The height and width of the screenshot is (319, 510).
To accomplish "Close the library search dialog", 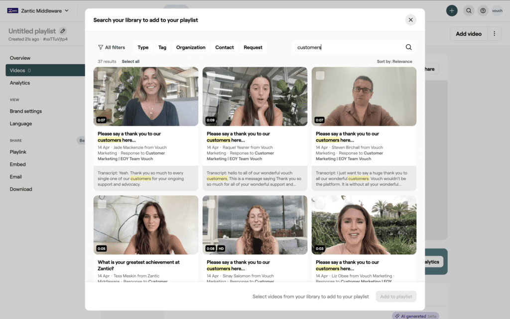I will (x=410, y=20).
